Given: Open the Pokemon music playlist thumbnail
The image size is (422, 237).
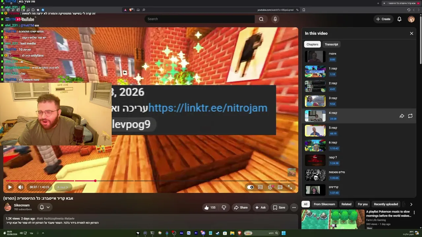Looking at the screenshot, I should tap(333, 219).
